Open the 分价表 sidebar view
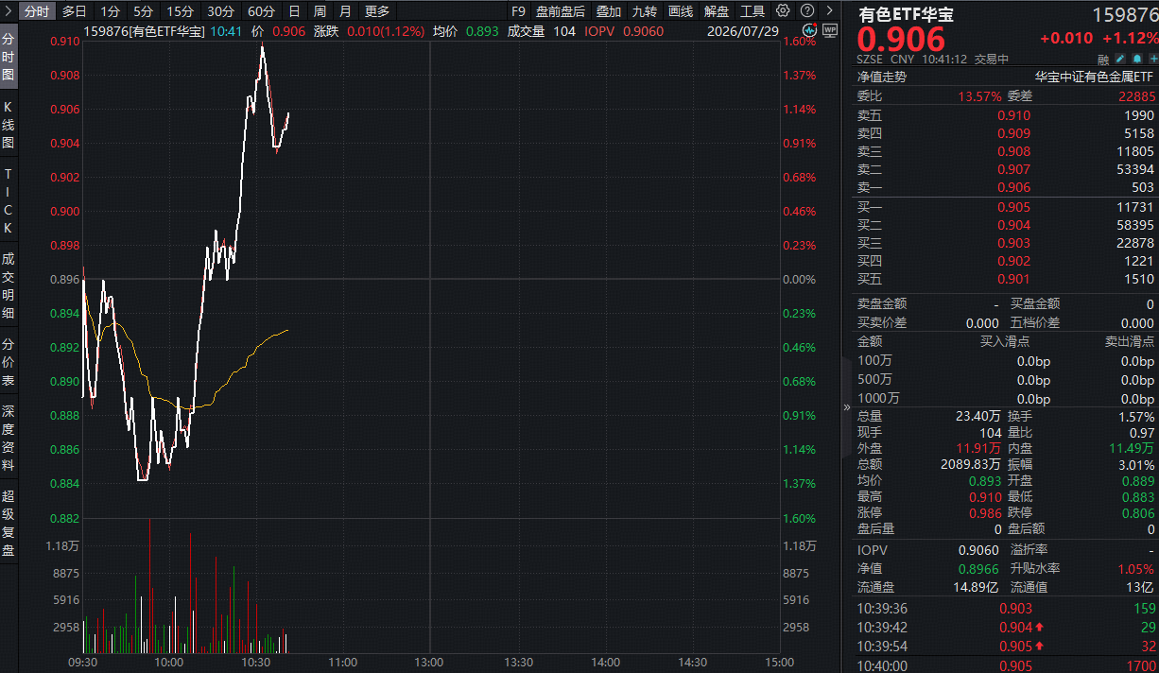Screen dimensions: 1159x673 9,362
